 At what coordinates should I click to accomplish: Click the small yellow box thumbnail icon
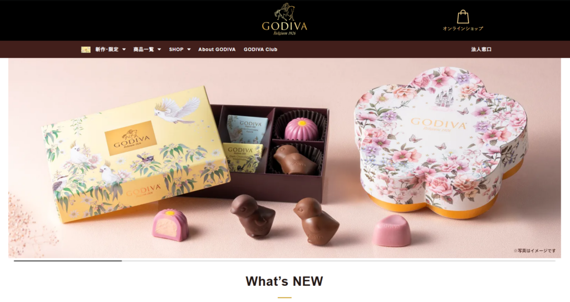(86, 49)
